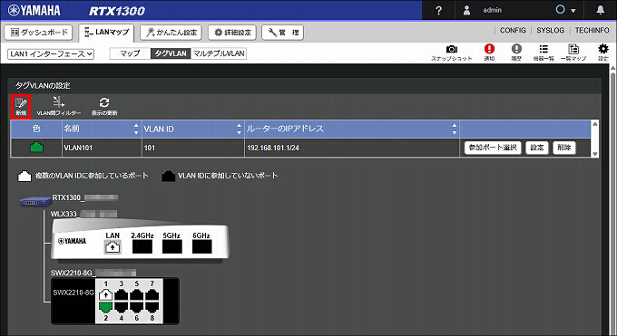Click the VLAN101 name cell
Image resolution: width=617 pixels, height=336 pixels.
(x=102, y=148)
